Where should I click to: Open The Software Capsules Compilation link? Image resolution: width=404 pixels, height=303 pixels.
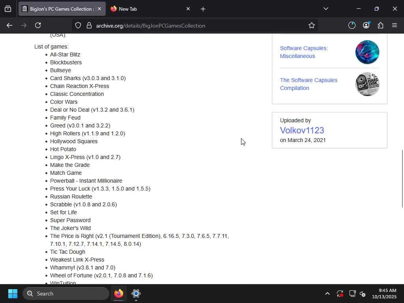point(309,84)
